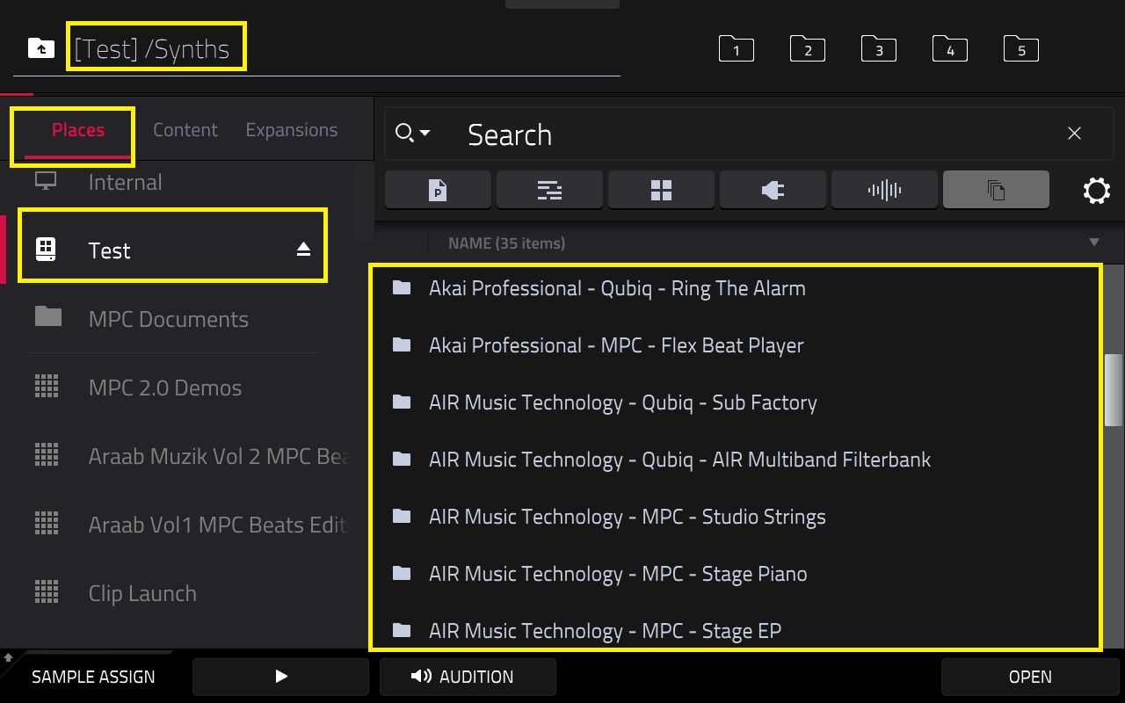Image resolution: width=1125 pixels, height=703 pixels.
Task: Click folder icon beside Flex Beat Player
Action: point(402,344)
